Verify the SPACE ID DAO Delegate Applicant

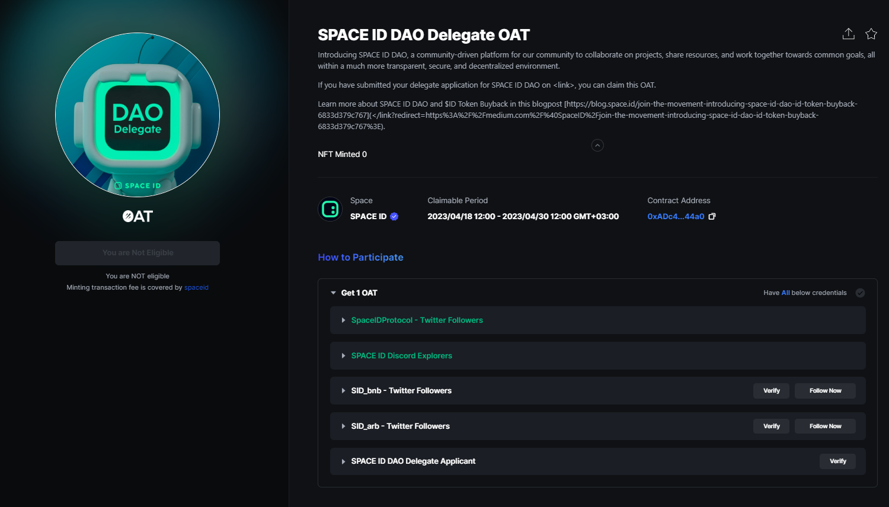[837, 461]
